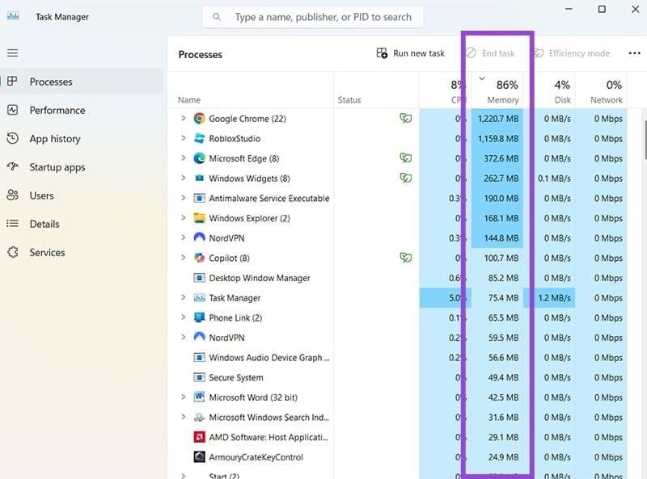This screenshot has width=647, height=479.
Task: Click the Antimalware Service Executable icon
Action: click(199, 198)
